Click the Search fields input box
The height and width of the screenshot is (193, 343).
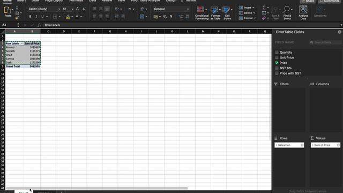(x=325, y=42)
